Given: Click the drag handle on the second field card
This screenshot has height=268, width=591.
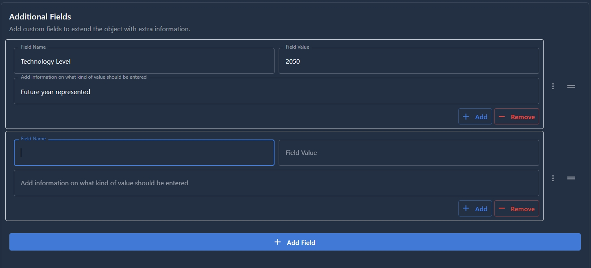Looking at the screenshot, I should tap(571, 178).
